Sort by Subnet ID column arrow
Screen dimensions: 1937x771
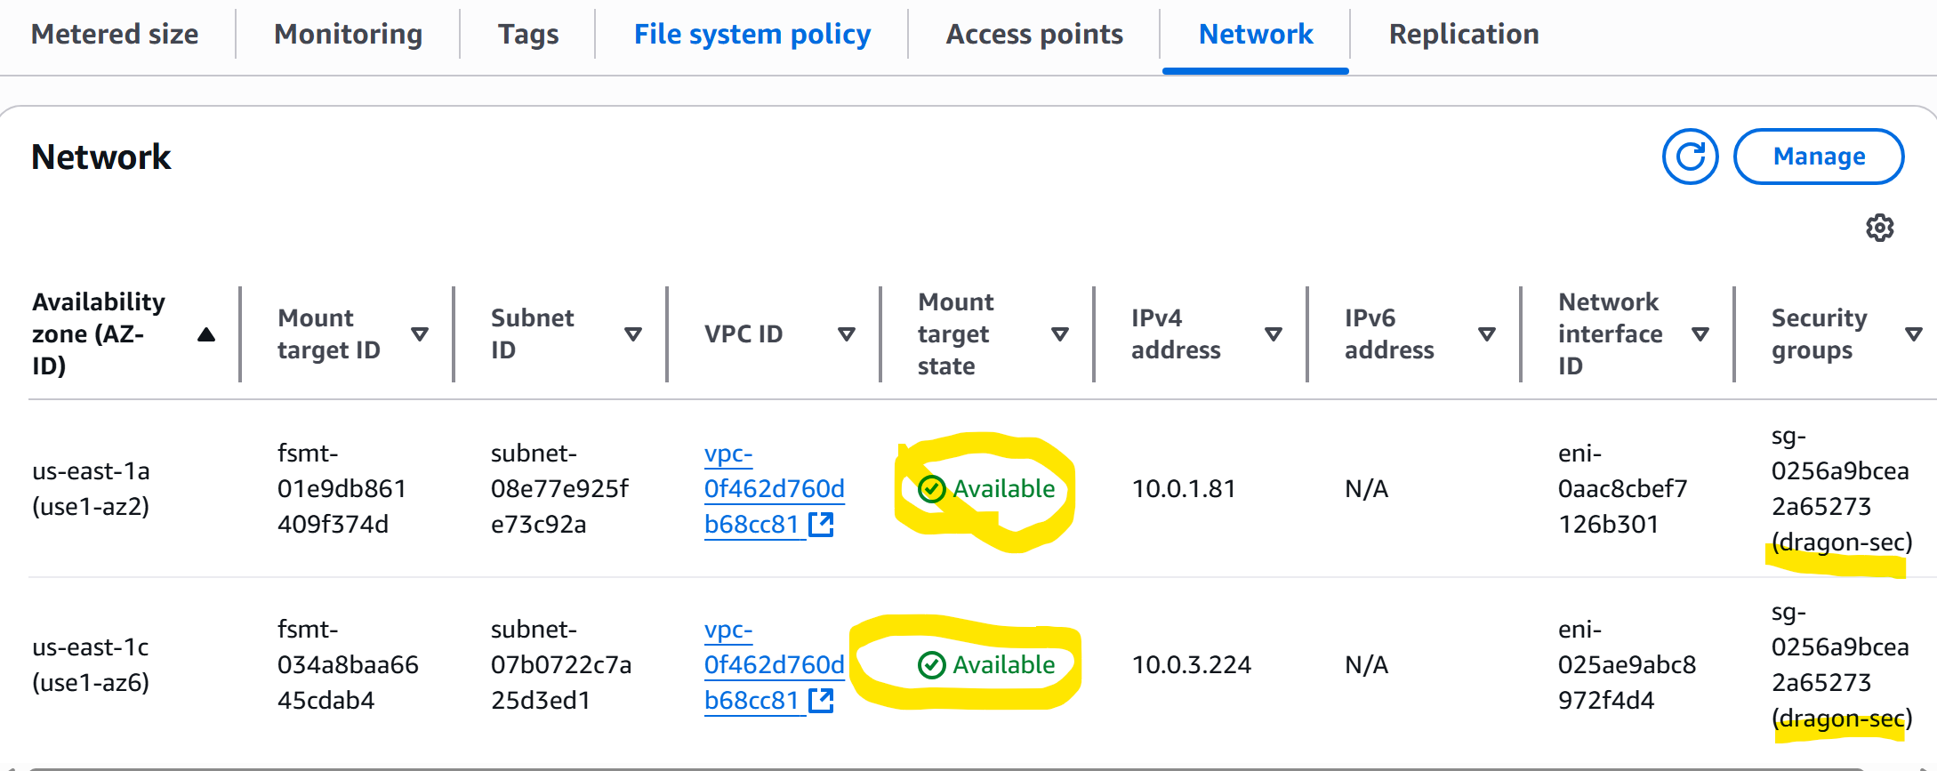click(633, 334)
